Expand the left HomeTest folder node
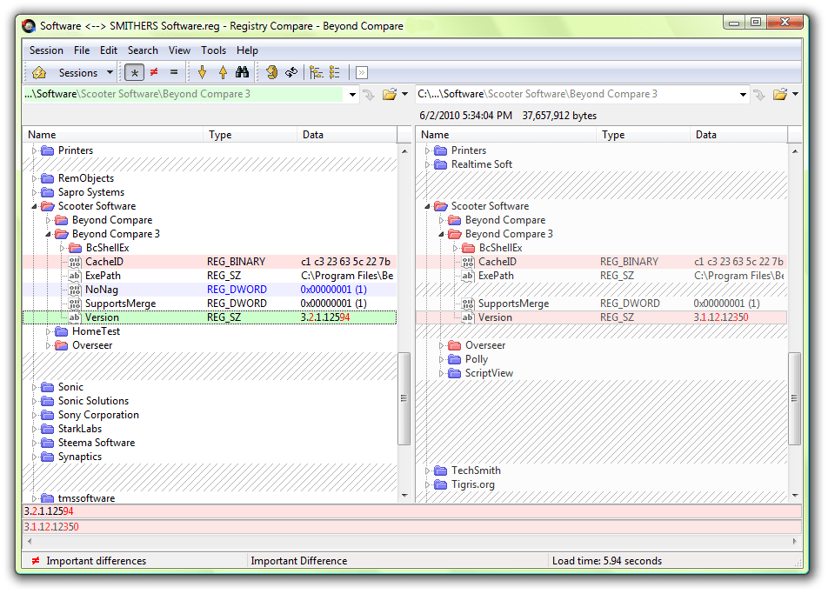This screenshot has height=594, width=828. point(50,331)
